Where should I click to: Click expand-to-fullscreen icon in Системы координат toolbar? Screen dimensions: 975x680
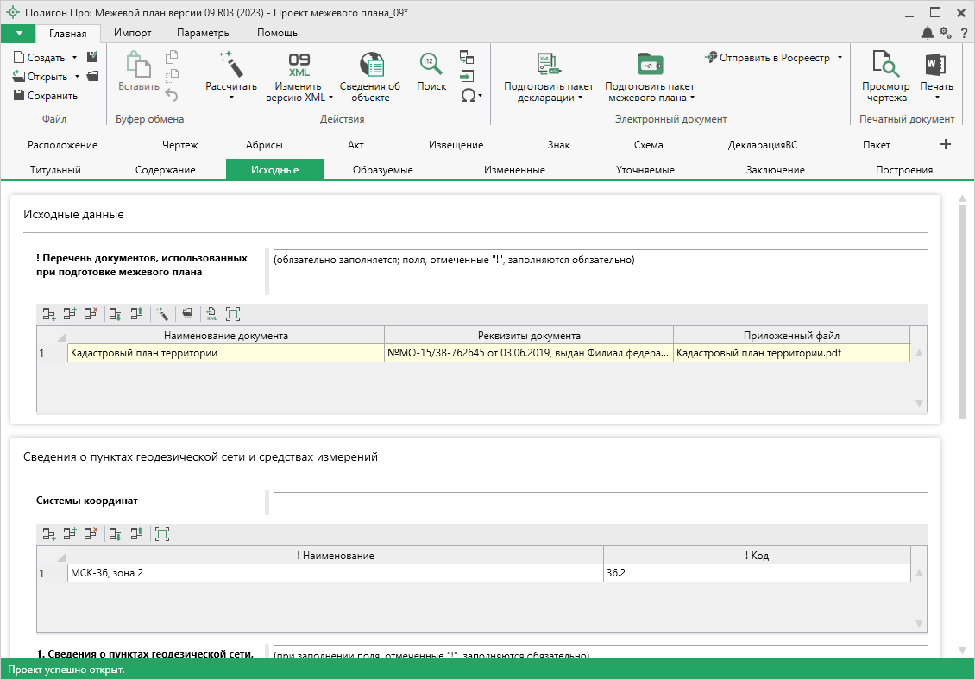pos(162,534)
